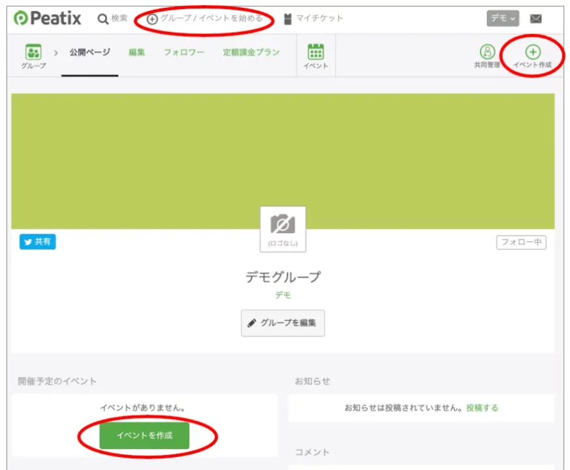
Task: Click the イベントがありません。 message
Action: coord(142,408)
